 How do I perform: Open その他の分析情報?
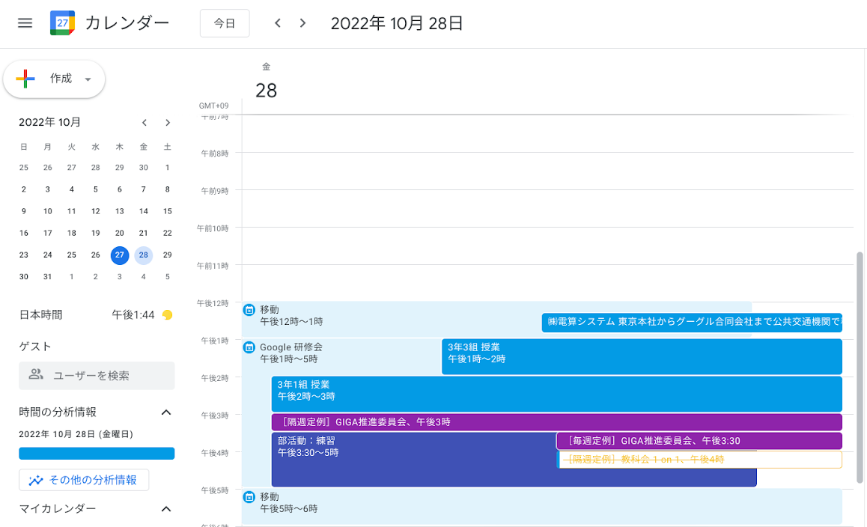84,480
